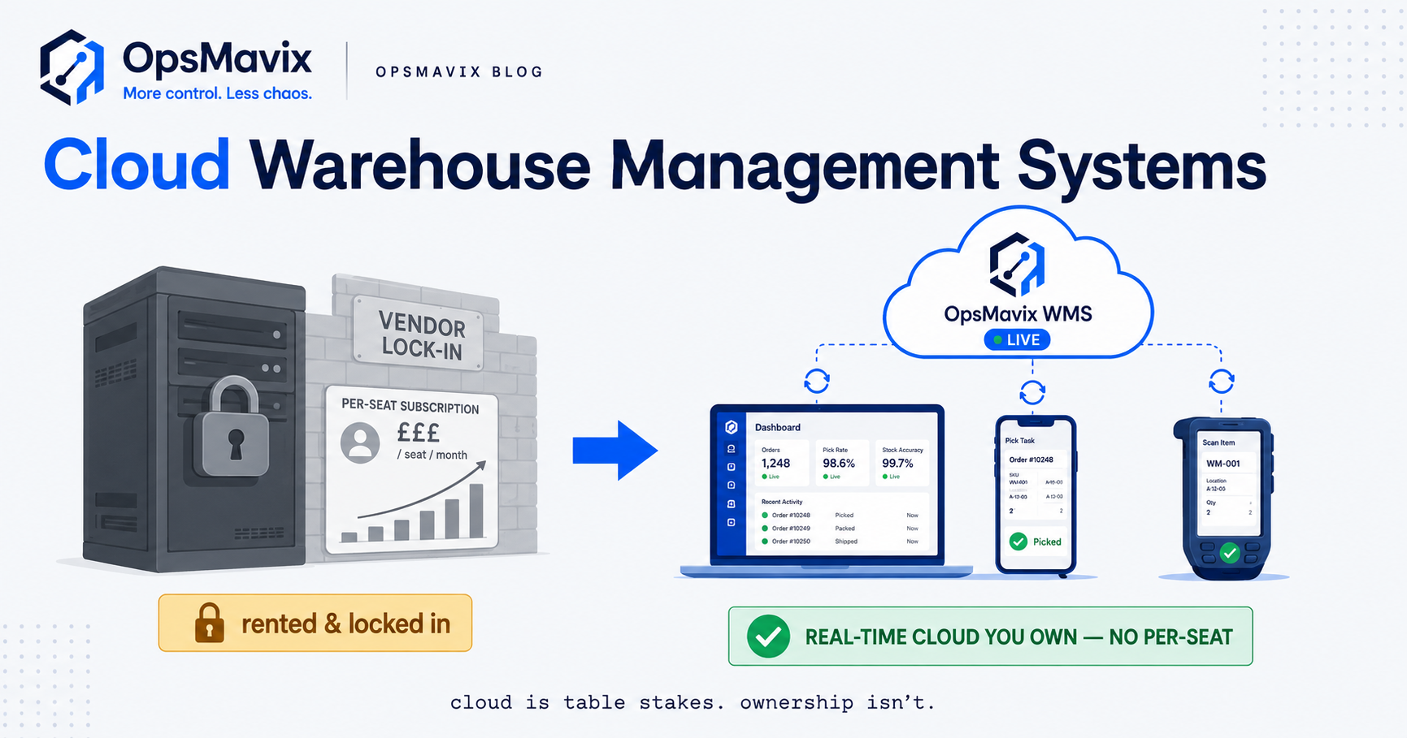
Task: Click the Stock Accuracy value "99.7%"
Action: (x=898, y=463)
